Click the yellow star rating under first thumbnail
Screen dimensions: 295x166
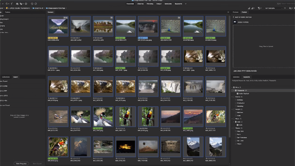[x=53, y=38]
